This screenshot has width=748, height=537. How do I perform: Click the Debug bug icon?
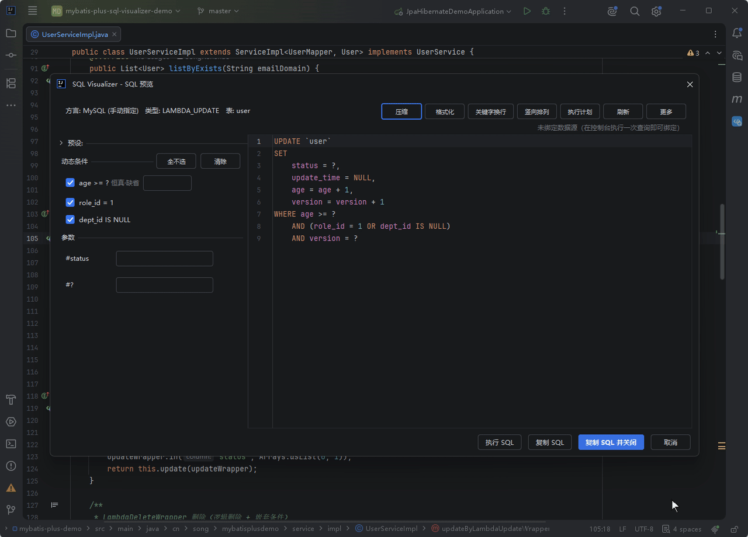(x=546, y=11)
